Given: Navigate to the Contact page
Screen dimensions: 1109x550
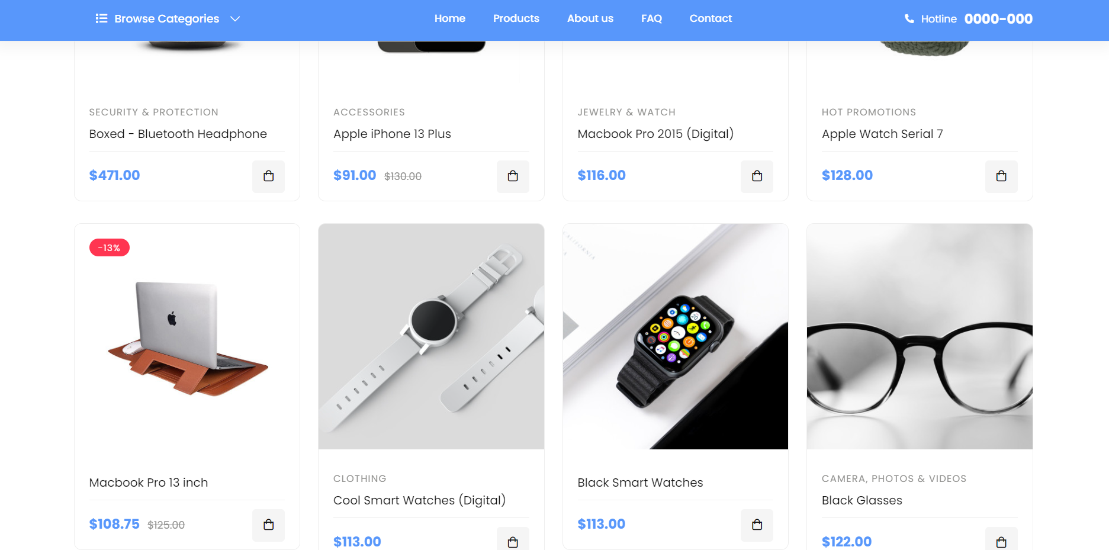Looking at the screenshot, I should (x=711, y=18).
